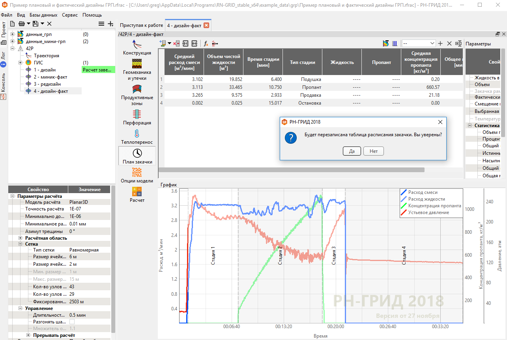The image size is (507, 340).
Task: Collapse the Параметры расчёта group
Action: click(13, 196)
